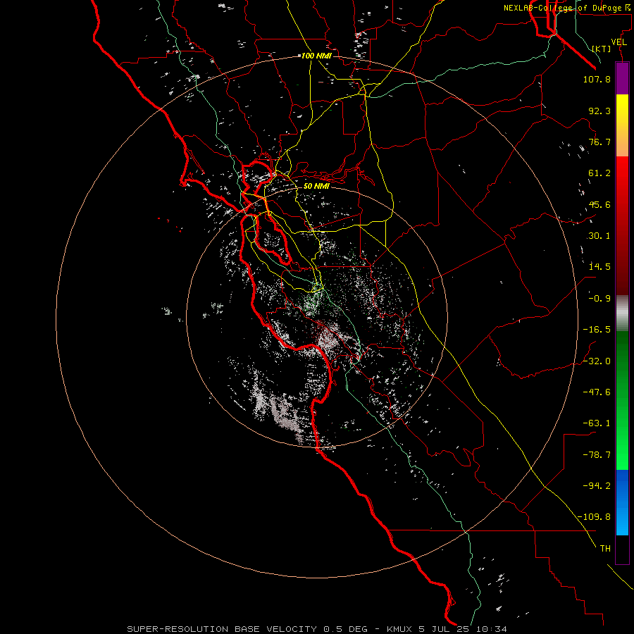Image resolution: width=634 pixels, height=634 pixels.
Task: Click the 76.7 legend value
Action: click(x=599, y=142)
